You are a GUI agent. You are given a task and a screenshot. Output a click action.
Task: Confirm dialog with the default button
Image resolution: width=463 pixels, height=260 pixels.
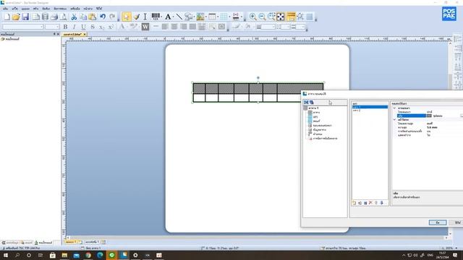[437, 222]
